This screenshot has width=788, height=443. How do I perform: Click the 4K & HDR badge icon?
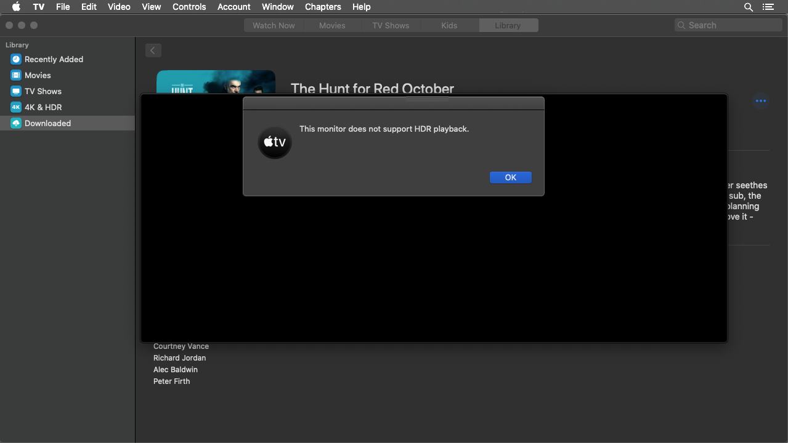coord(15,107)
